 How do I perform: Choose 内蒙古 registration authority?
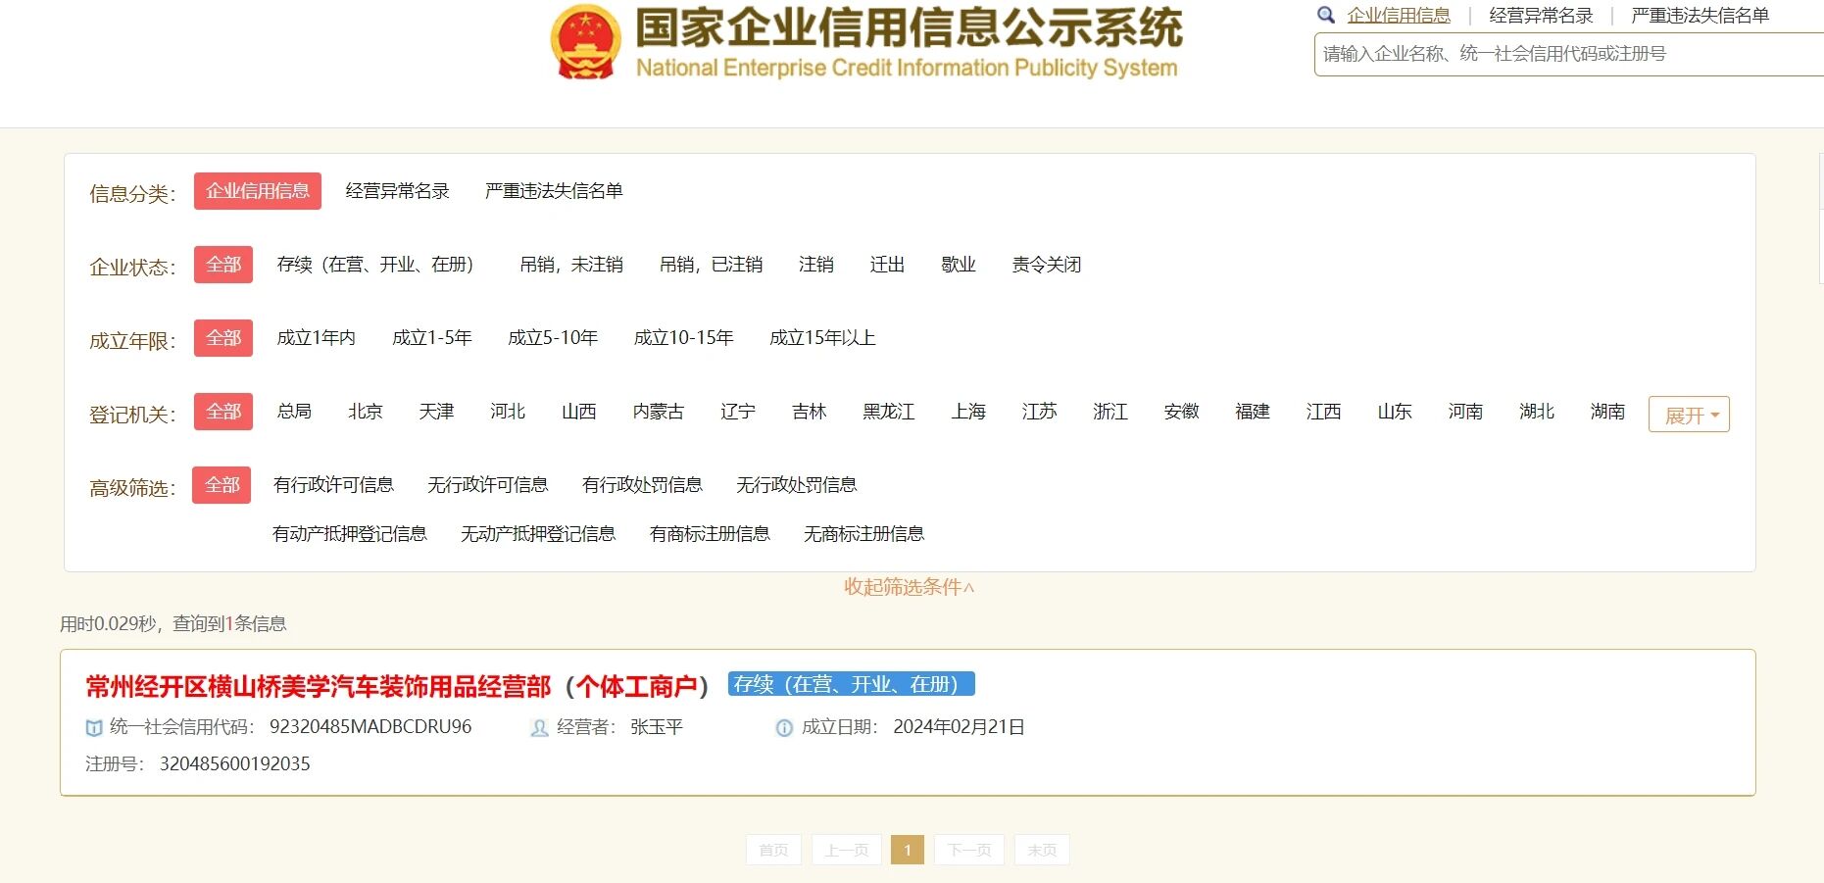tap(659, 412)
